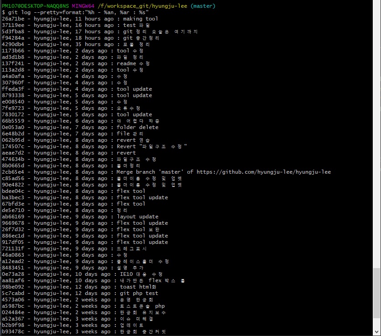
Task: Click the "folder delete" commit message
Action: pos(137,127)
